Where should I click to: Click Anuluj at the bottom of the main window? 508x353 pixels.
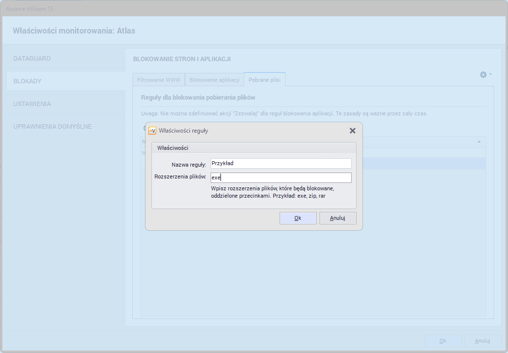(482, 341)
